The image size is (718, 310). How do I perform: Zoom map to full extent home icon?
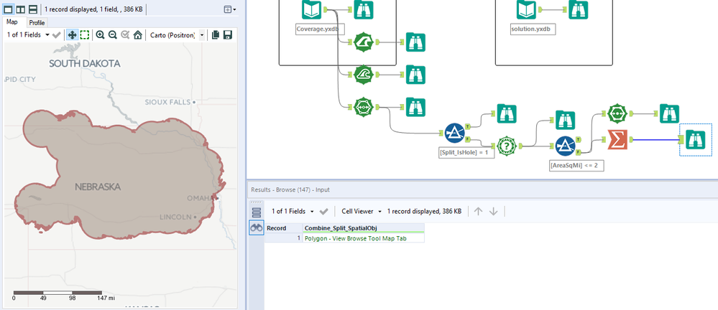tap(137, 34)
